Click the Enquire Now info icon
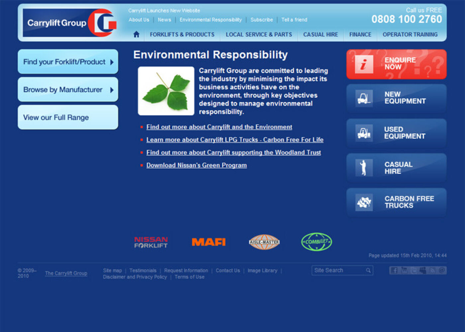 pyautogui.click(x=364, y=64)
